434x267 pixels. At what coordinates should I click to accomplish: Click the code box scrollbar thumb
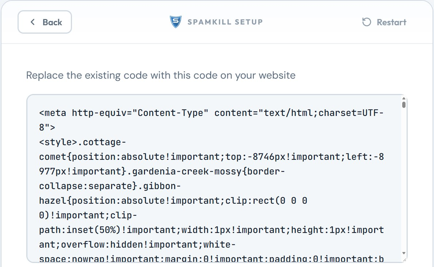pos(404,105)
